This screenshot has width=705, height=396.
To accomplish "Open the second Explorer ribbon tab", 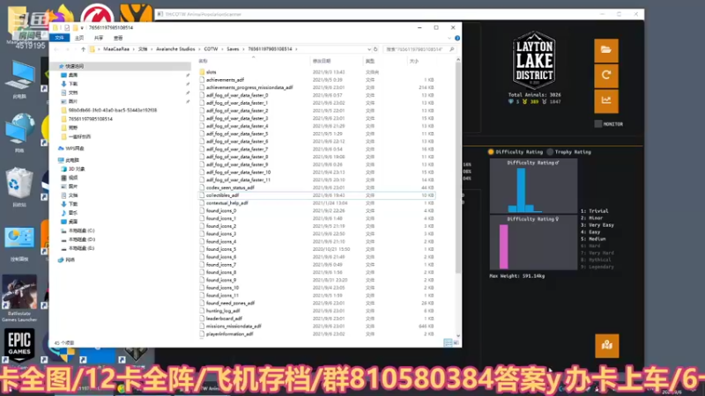I will [x=79, y=38].
